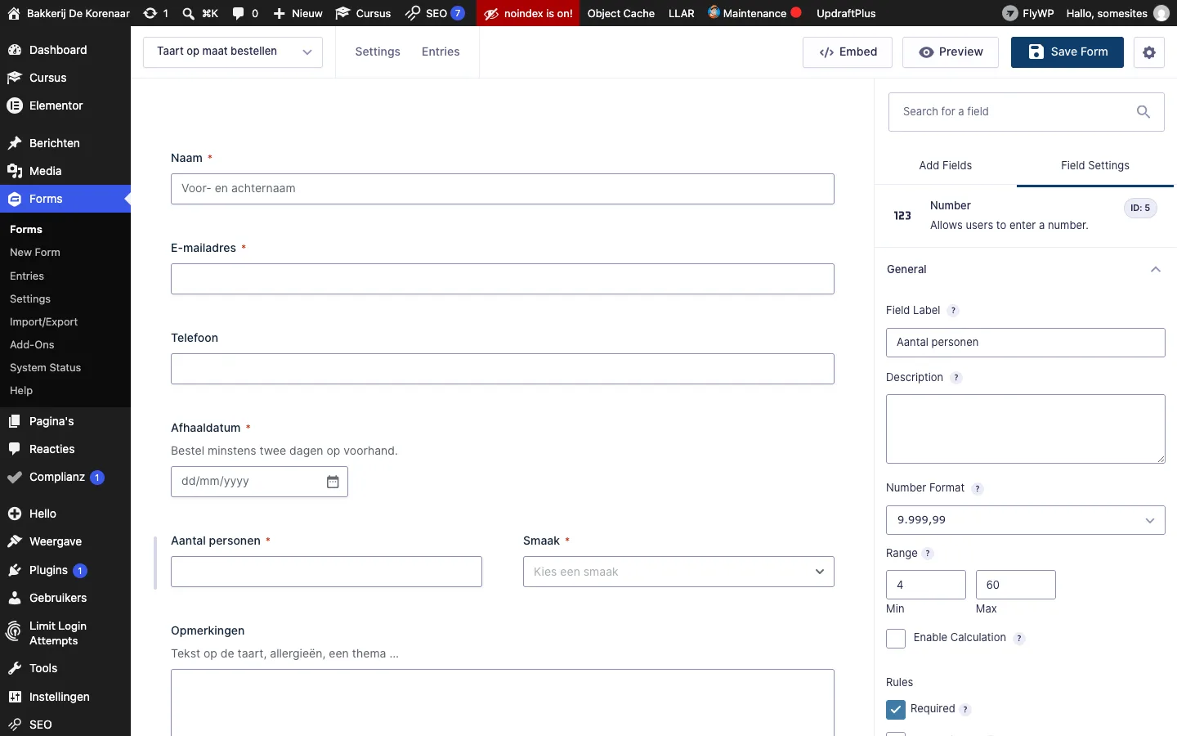Click the search magnifier in field search
The image size is (1177, 736).
pyautogui.click(x=1143, y=112)
